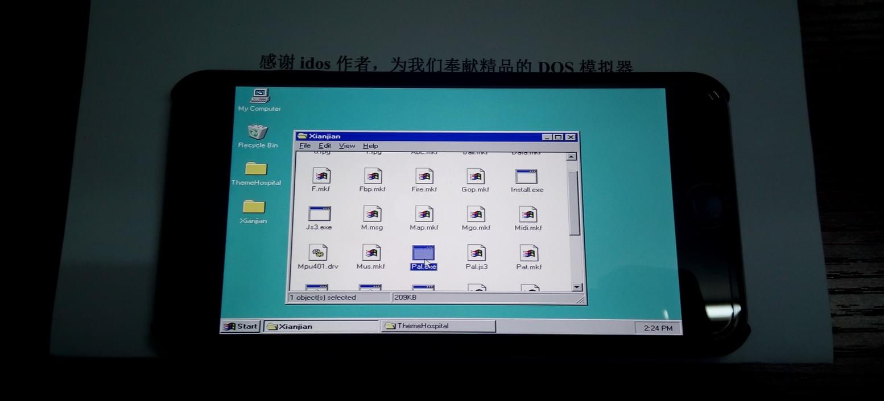This screenshot has width=884, height=401.
Task: Minimize the Xianjian window
Action: [x=547, y=137]
